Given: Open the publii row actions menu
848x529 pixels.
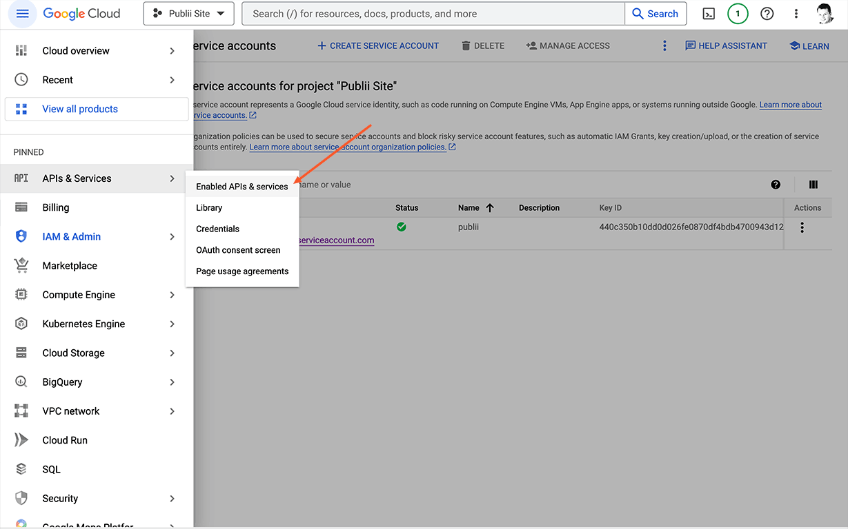Looking at the screenshot, I should (802, 228).
